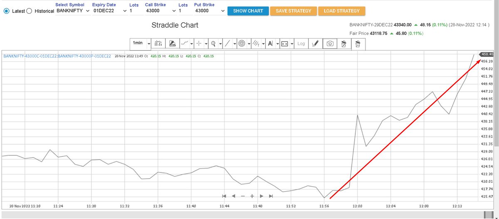The image size is (499, 219).
Task: Select the concentric circles Fibonacci tool
Action: pos(242,43)
